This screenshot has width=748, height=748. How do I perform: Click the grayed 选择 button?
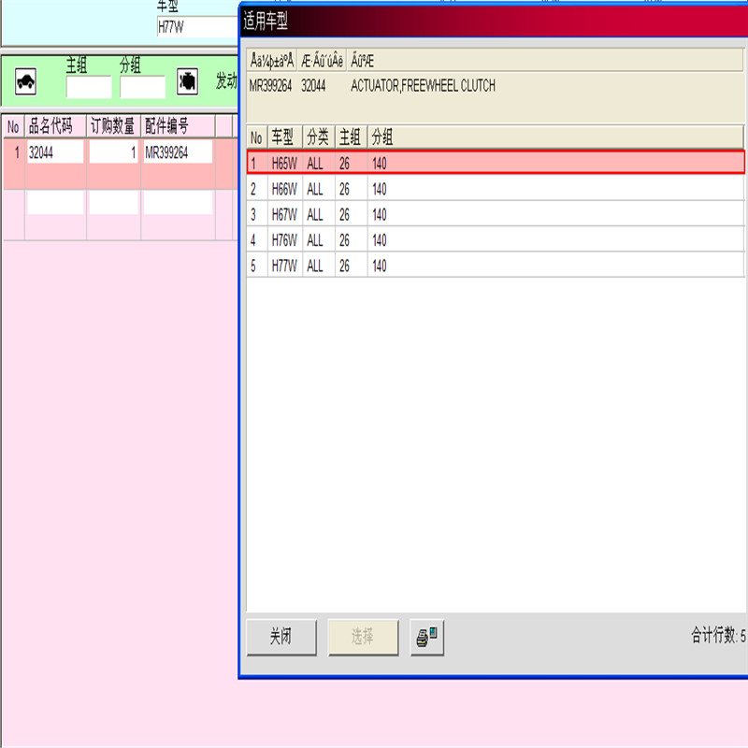click(x=363, y=638)
